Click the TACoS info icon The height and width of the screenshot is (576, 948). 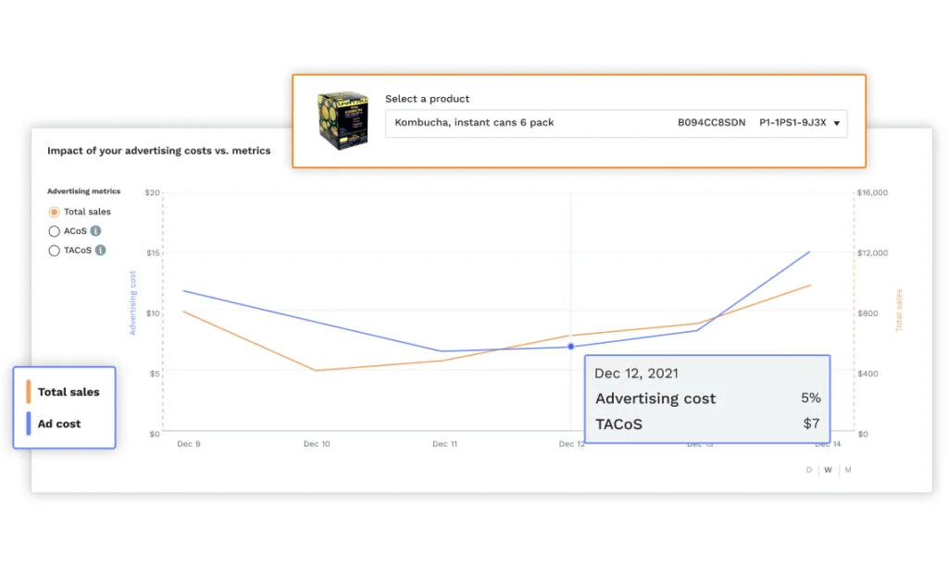click(x=100, y=250)
